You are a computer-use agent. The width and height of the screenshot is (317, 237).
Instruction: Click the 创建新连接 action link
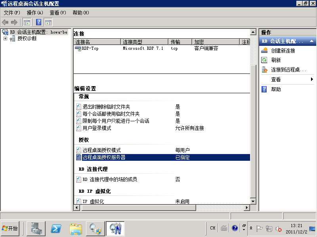[x=283, y=51]
